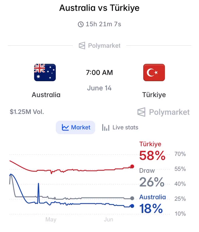The image size is (199, 232).
Task: Select the gray Draw endpoint dot on chart
Action: (x=132, y=198)
